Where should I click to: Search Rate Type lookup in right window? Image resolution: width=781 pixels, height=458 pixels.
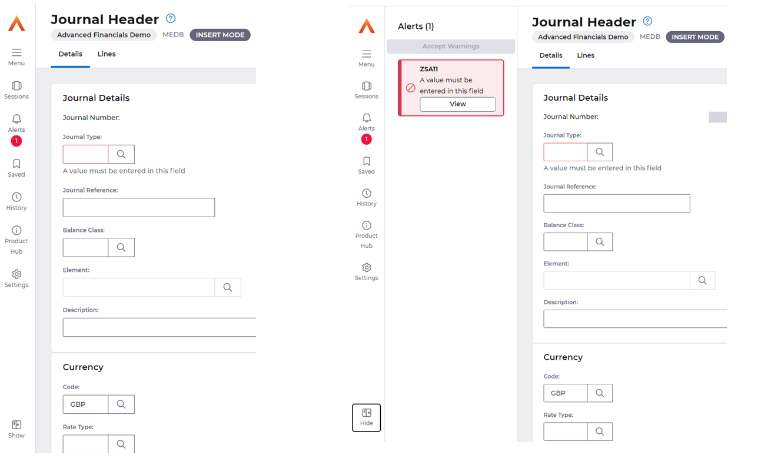(x=600, y=432)
